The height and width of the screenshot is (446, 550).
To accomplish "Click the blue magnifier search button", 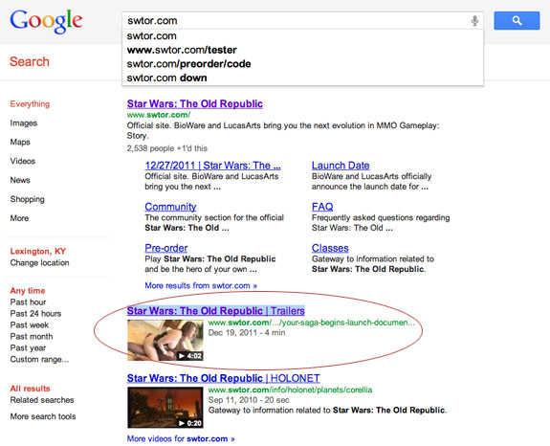I will [x=517, y=21].
